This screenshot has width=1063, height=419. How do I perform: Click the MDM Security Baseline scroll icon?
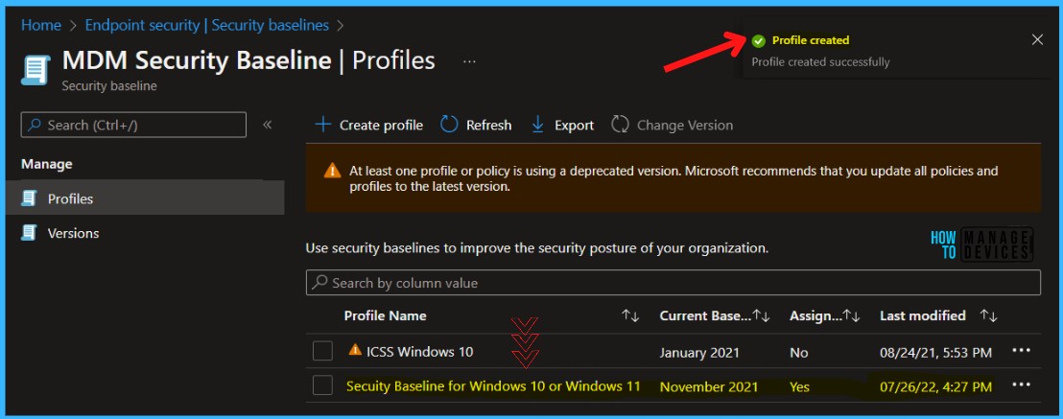pos(35,70)
